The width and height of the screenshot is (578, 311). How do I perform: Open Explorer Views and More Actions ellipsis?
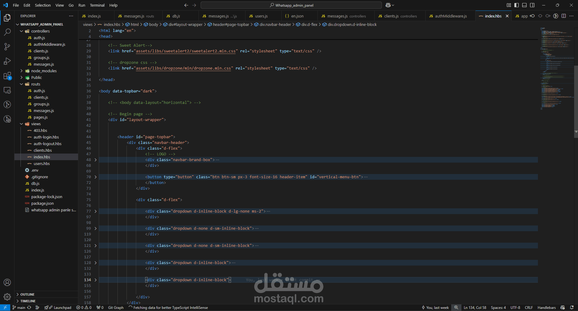[x=71, y=16]
